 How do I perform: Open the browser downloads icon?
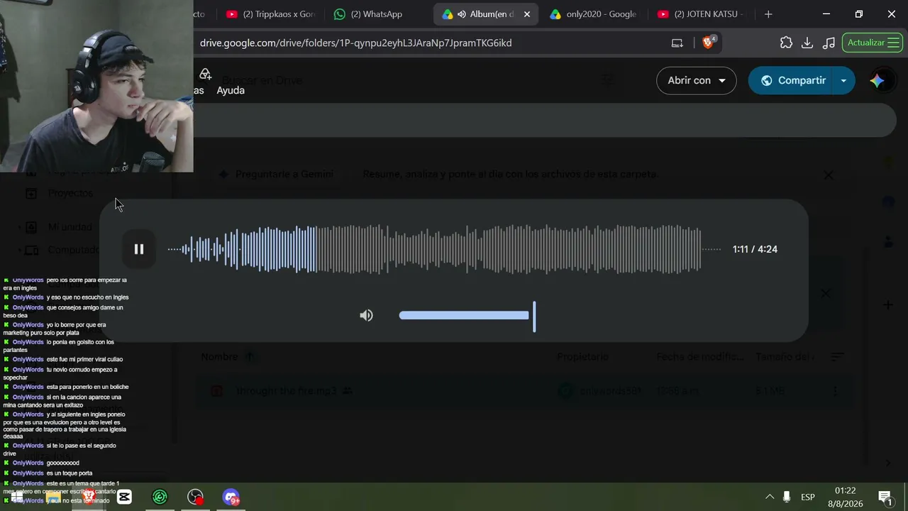(807, 43)
